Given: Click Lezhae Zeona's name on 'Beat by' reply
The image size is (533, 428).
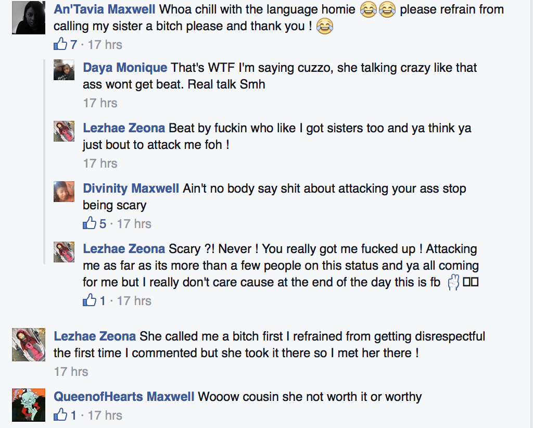Looking at the screenshot, I should pyautogui.click(x=124, y=128).
